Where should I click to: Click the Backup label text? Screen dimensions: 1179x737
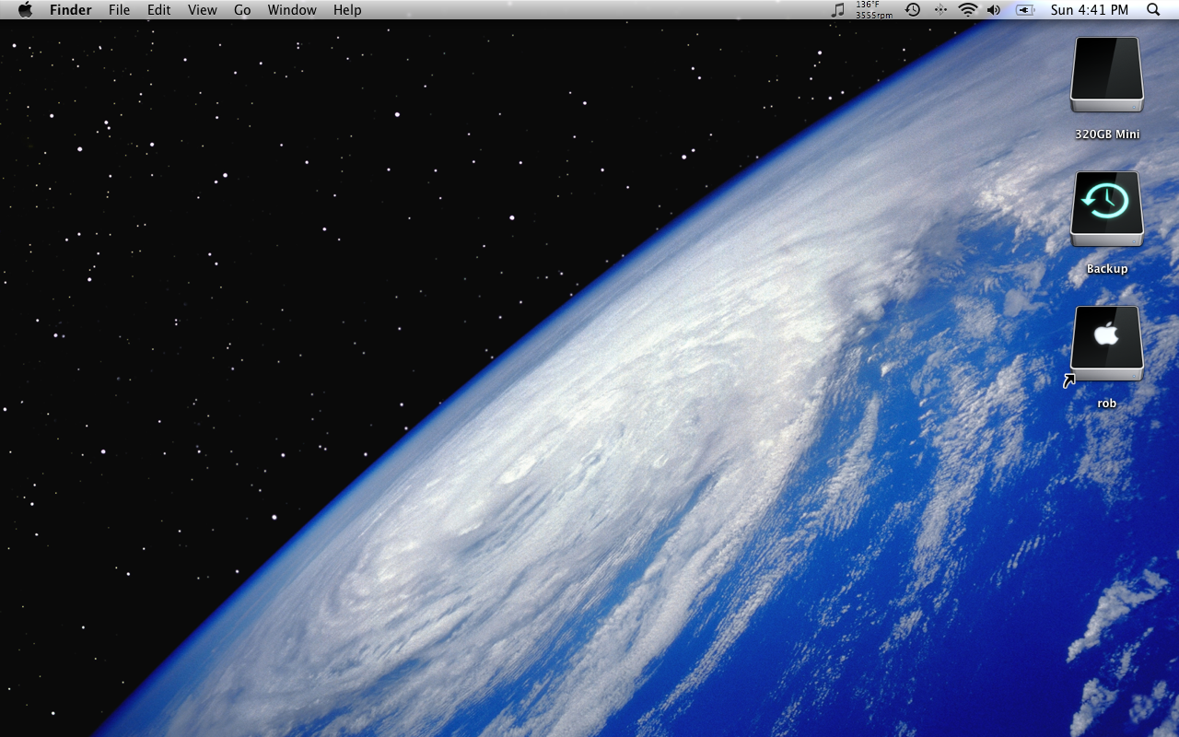click(x=1107, y=269)
